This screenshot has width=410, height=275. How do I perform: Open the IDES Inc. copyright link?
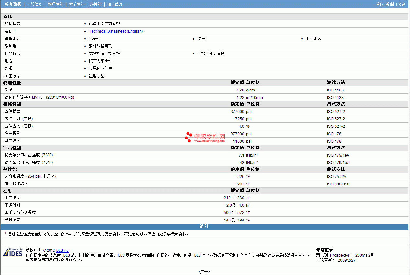63,250
